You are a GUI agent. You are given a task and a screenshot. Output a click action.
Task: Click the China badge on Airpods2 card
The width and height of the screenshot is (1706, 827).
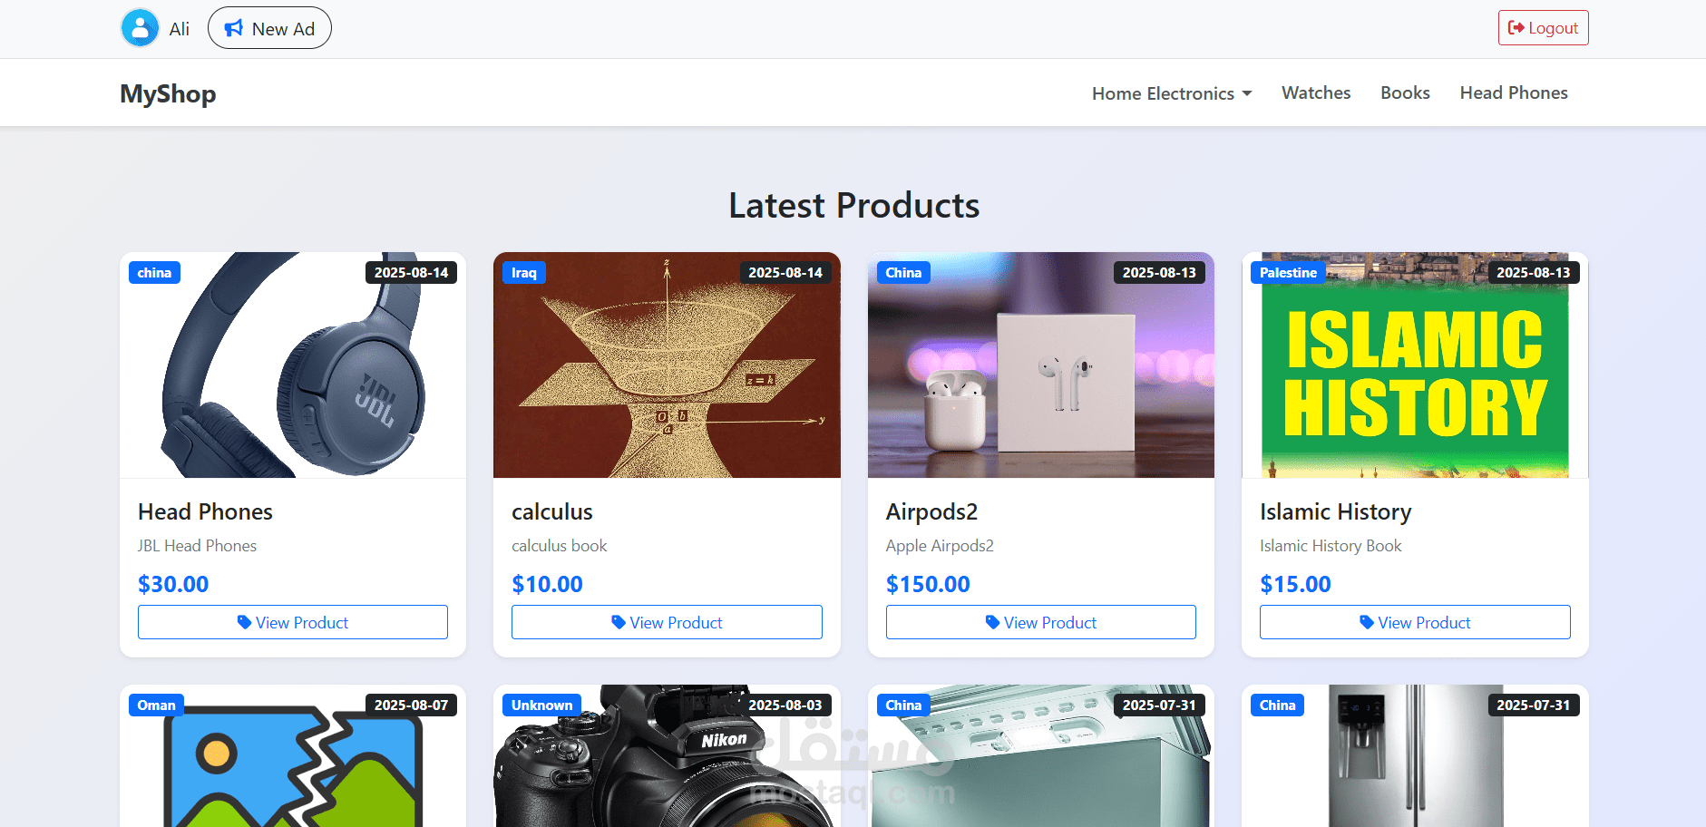[x=903, y=273]
